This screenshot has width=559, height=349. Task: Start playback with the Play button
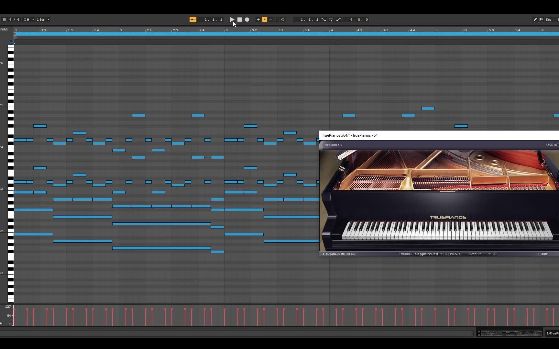[x=232, y=19]
